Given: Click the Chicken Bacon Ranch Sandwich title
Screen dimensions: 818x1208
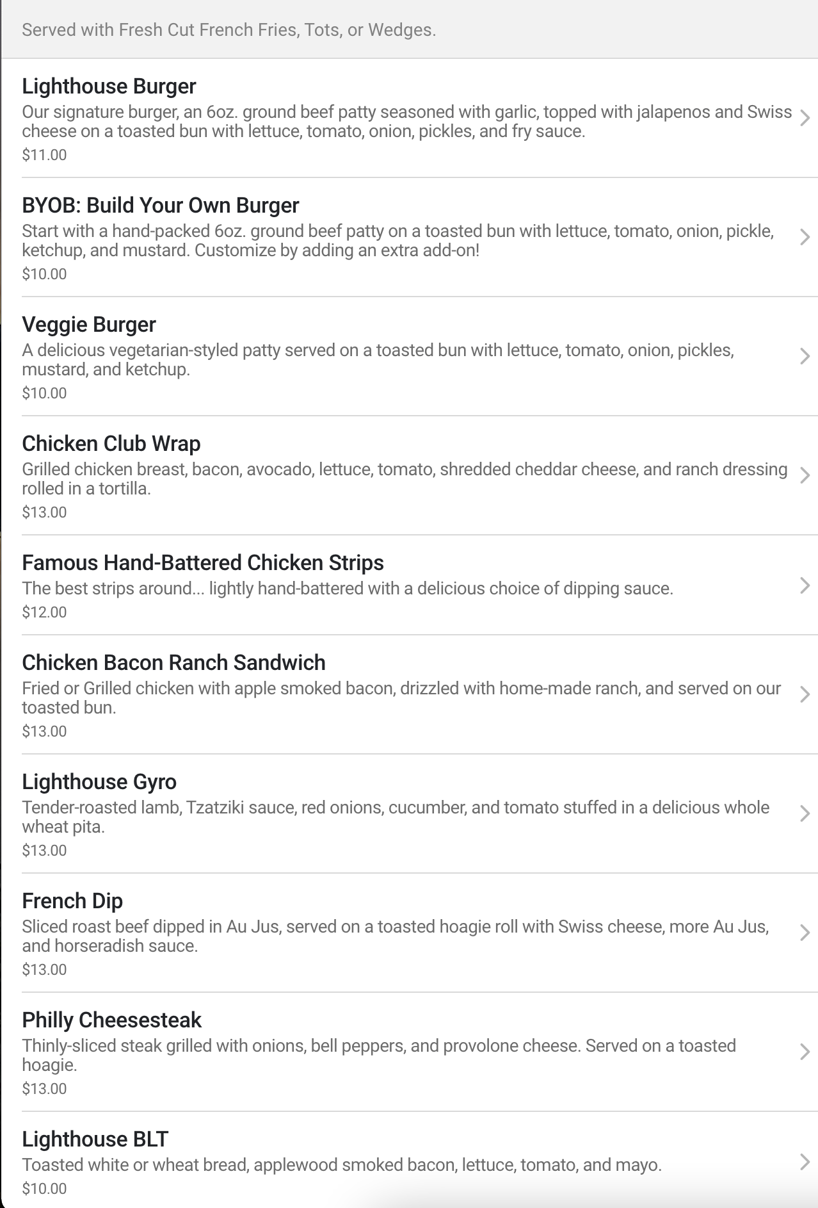Looking at the screenshot, I should pyautogui.click(x=173, y=663).
